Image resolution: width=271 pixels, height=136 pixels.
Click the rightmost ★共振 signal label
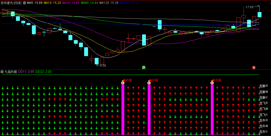(x=217, y=80)
